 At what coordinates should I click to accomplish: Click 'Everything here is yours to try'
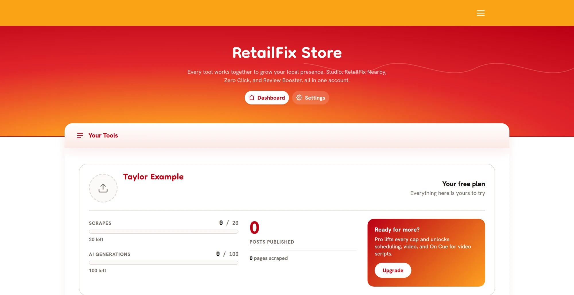click(447, 193)
